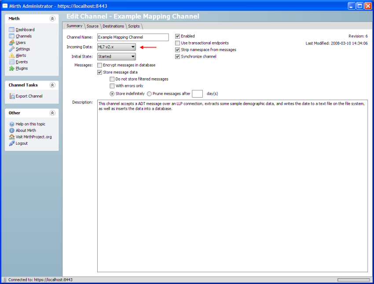
Task: Switch to the Destinations tab
Action: tap(113, 26)
